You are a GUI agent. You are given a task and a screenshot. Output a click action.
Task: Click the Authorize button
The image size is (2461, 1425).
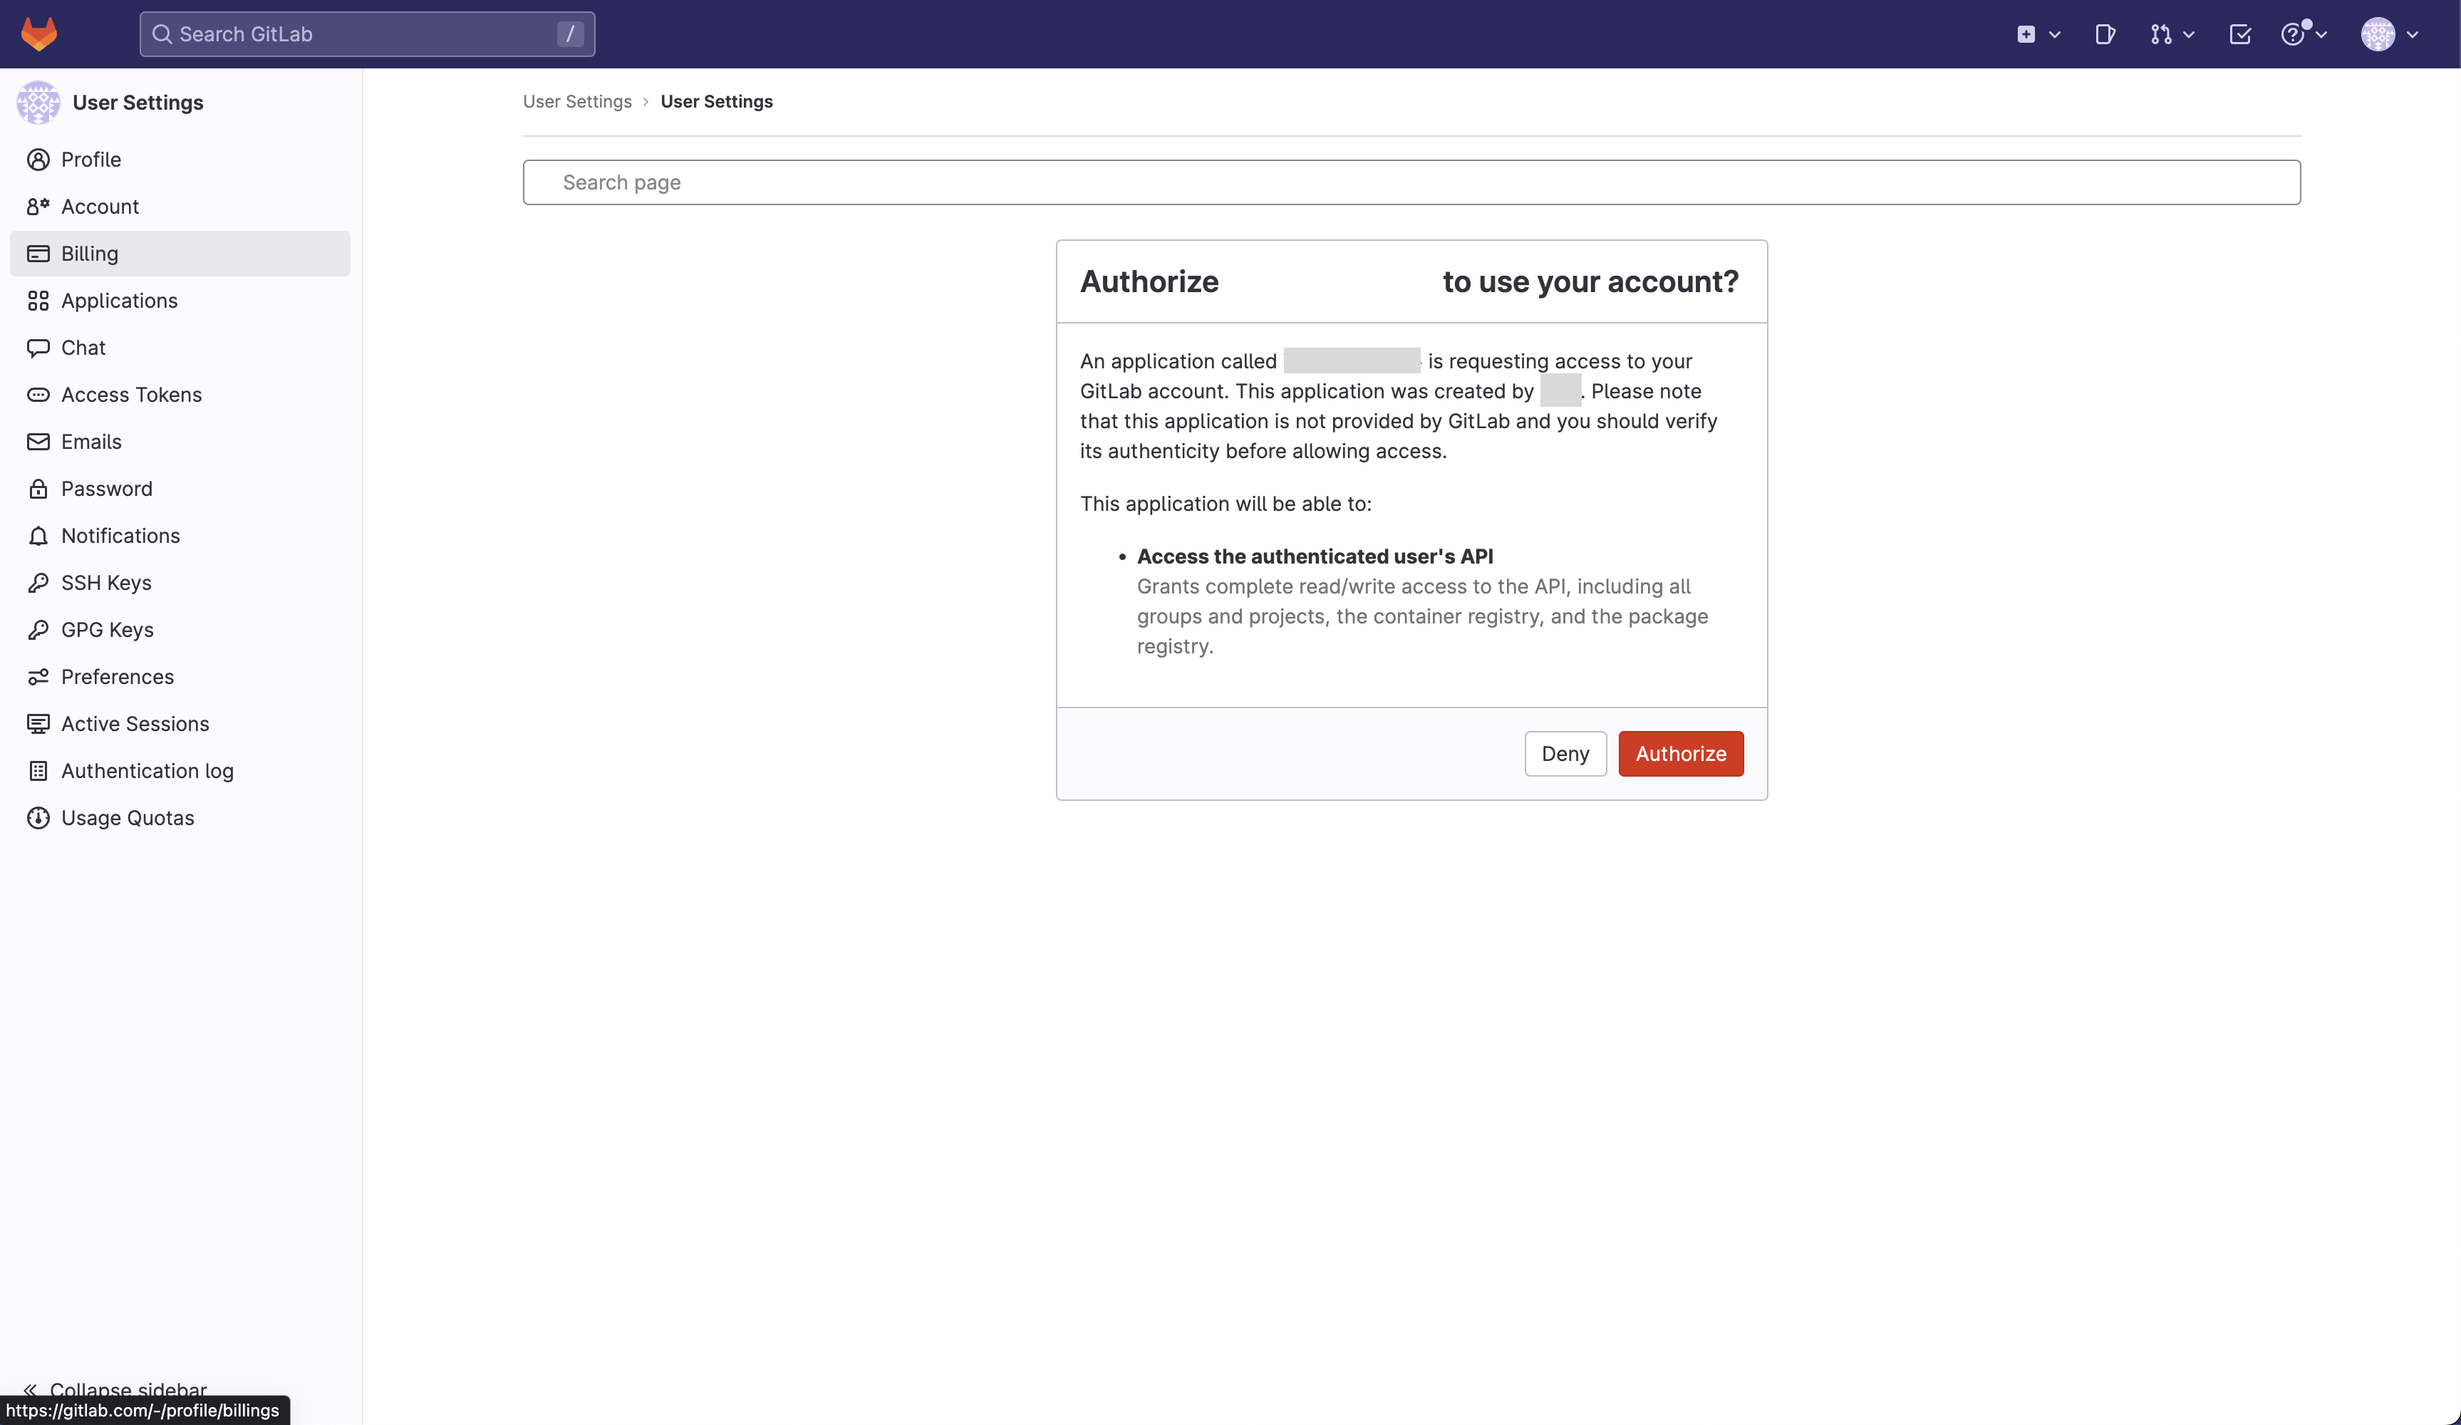tap(1681, 753)
